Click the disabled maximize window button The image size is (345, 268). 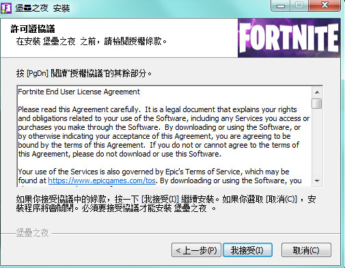coord(299,5)
